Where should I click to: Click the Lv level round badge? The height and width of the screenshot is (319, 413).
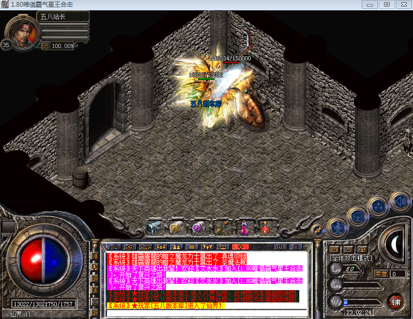336,269
